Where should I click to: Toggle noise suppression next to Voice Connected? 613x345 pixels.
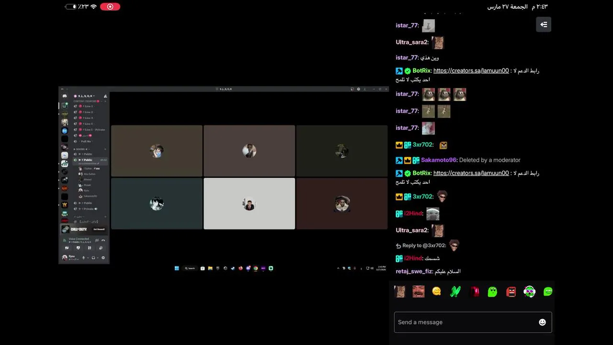tap(97, 240)
